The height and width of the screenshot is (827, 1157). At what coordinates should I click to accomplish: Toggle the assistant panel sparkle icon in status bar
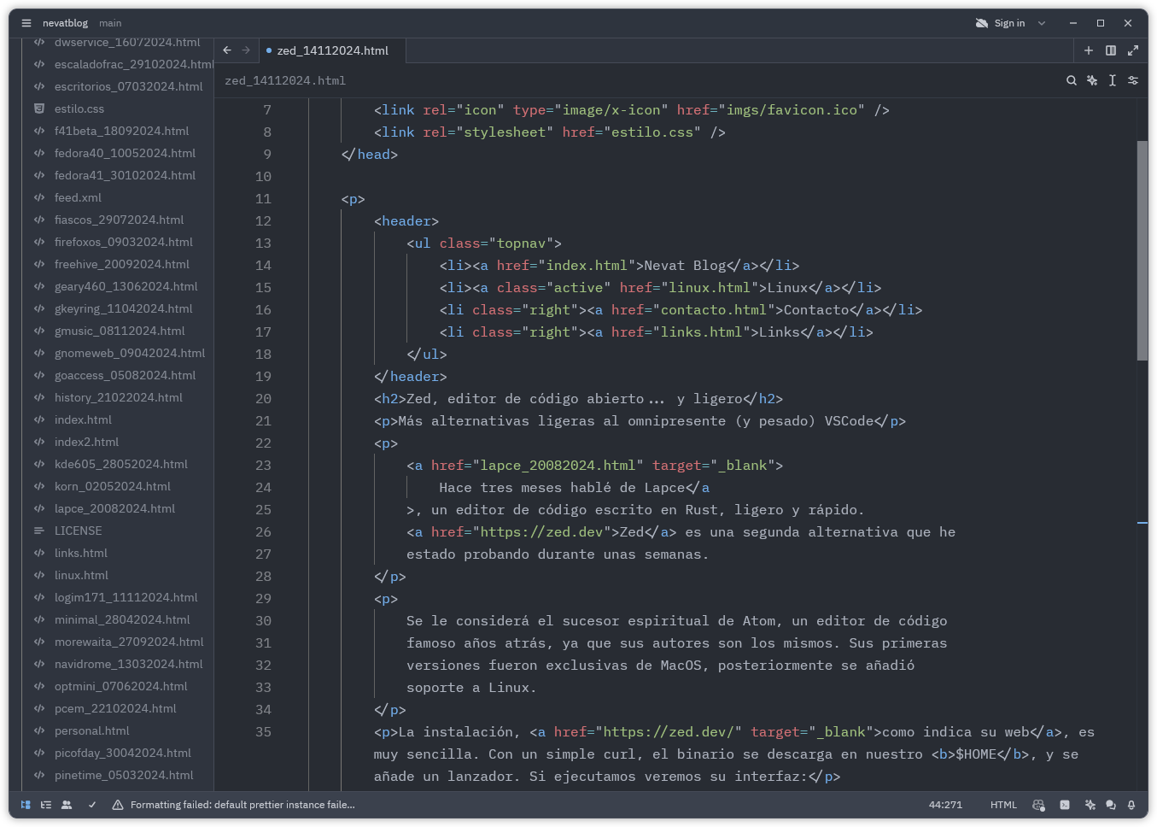(x=1090, y=805)
